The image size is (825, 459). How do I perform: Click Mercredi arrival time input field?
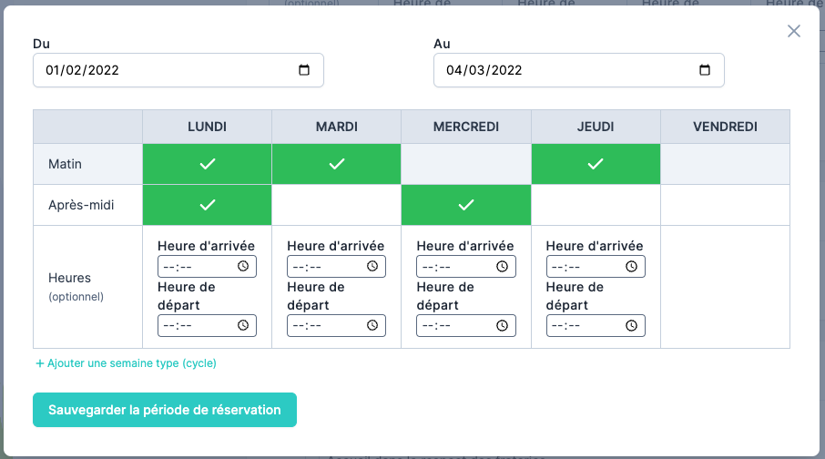453,267
